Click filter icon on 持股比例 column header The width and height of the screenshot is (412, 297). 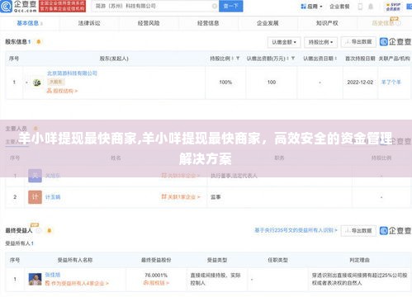[238, 59]
